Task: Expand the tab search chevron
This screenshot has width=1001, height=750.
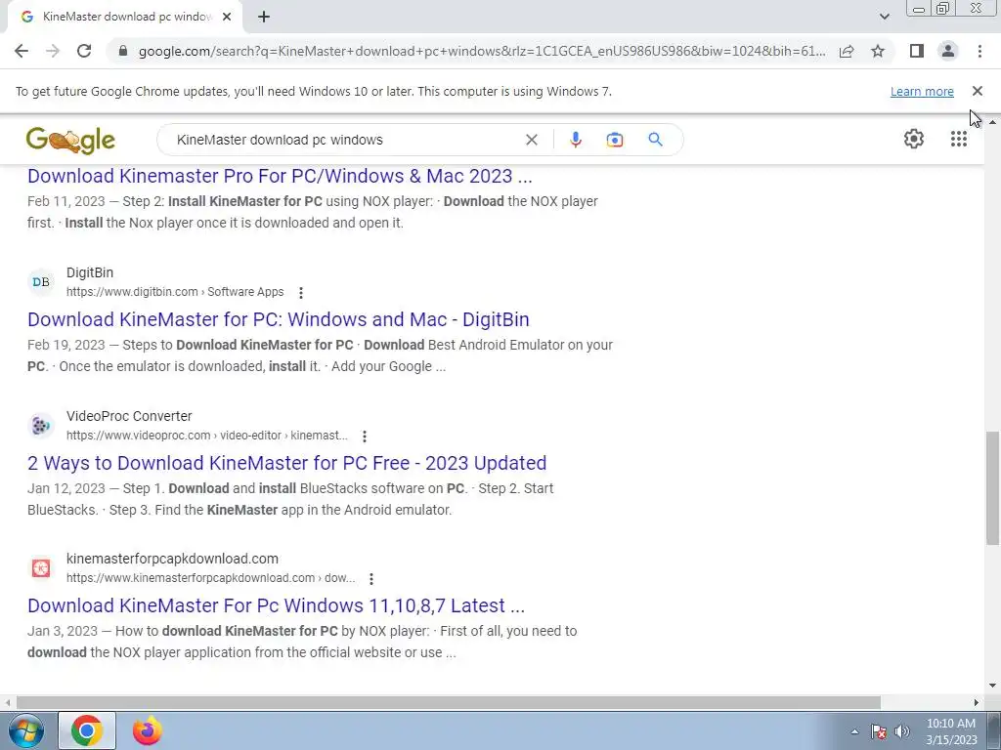Action: pos(884,17)
